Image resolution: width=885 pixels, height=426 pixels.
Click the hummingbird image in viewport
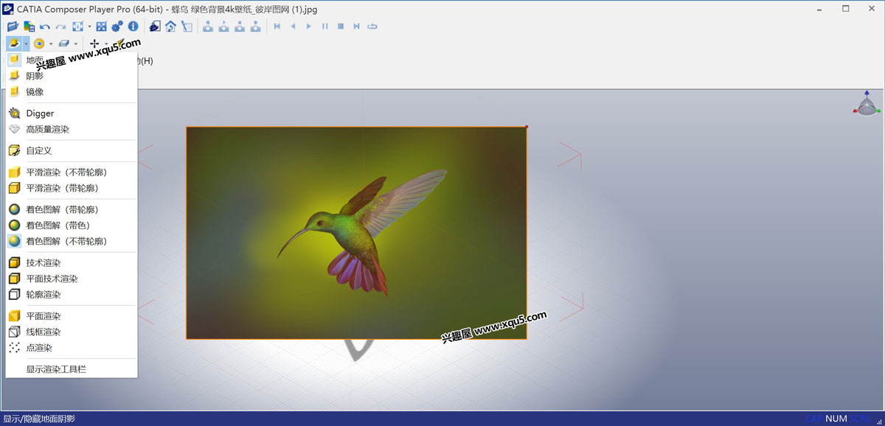click(x=356, y=233)
